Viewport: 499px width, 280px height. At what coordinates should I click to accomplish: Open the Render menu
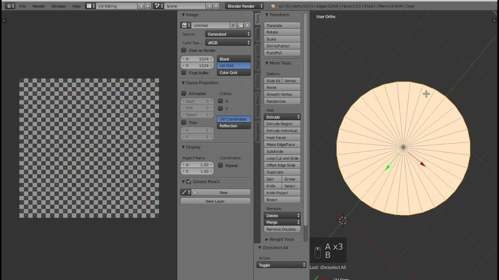click(x=39, y=6)
